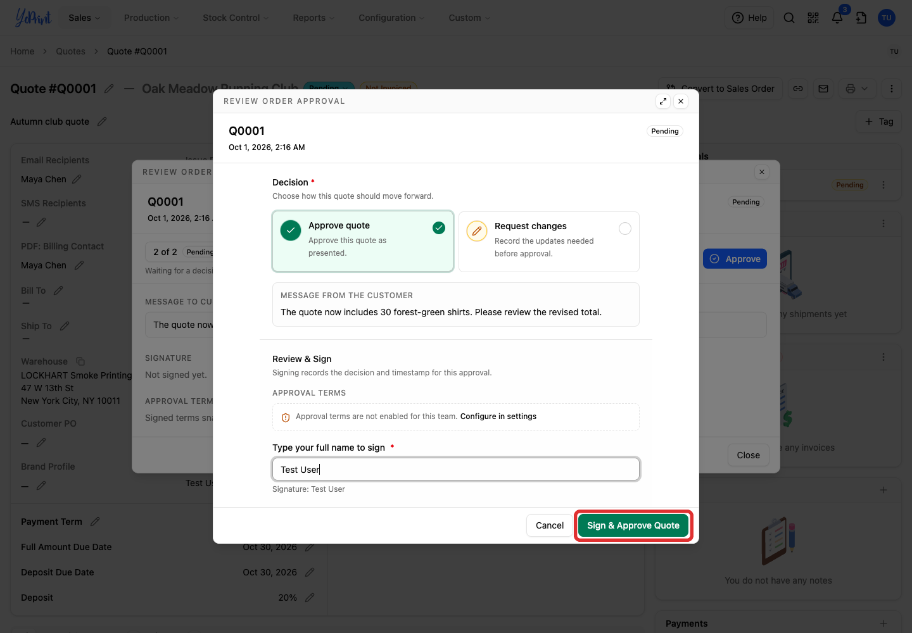
Task: Edit Ship To pencil icon
Action: pyautogui.click(x=65, y=326)
